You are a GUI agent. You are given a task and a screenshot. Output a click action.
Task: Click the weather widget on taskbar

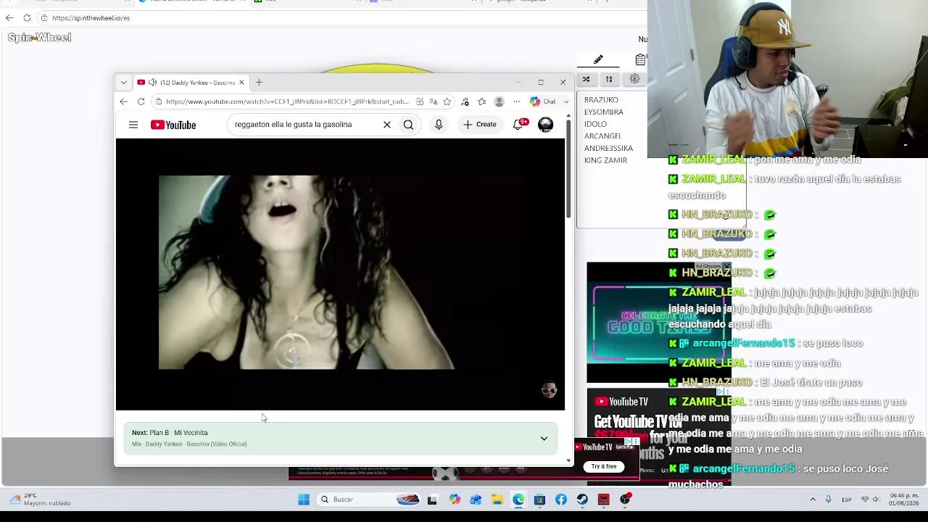40,500
